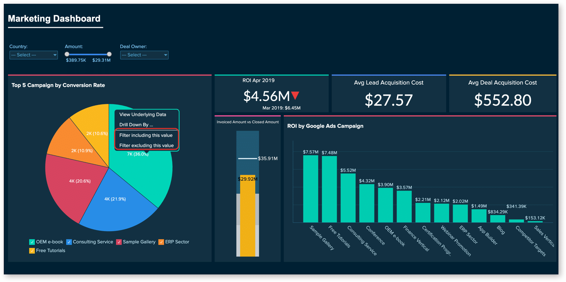566x282 pixels.
Task: Choose View Underlying Data from context menu
Action: point(143,115)
